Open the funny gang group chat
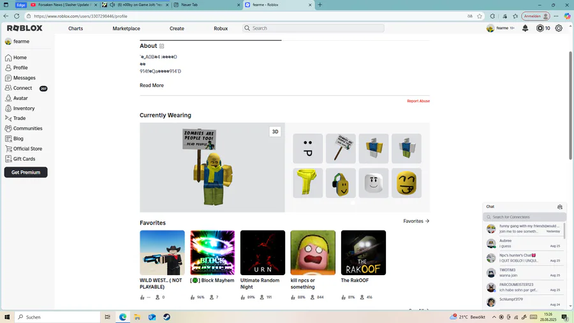This screenshot has height=323, width=574. pyautogui.click(x=525, y=229)
